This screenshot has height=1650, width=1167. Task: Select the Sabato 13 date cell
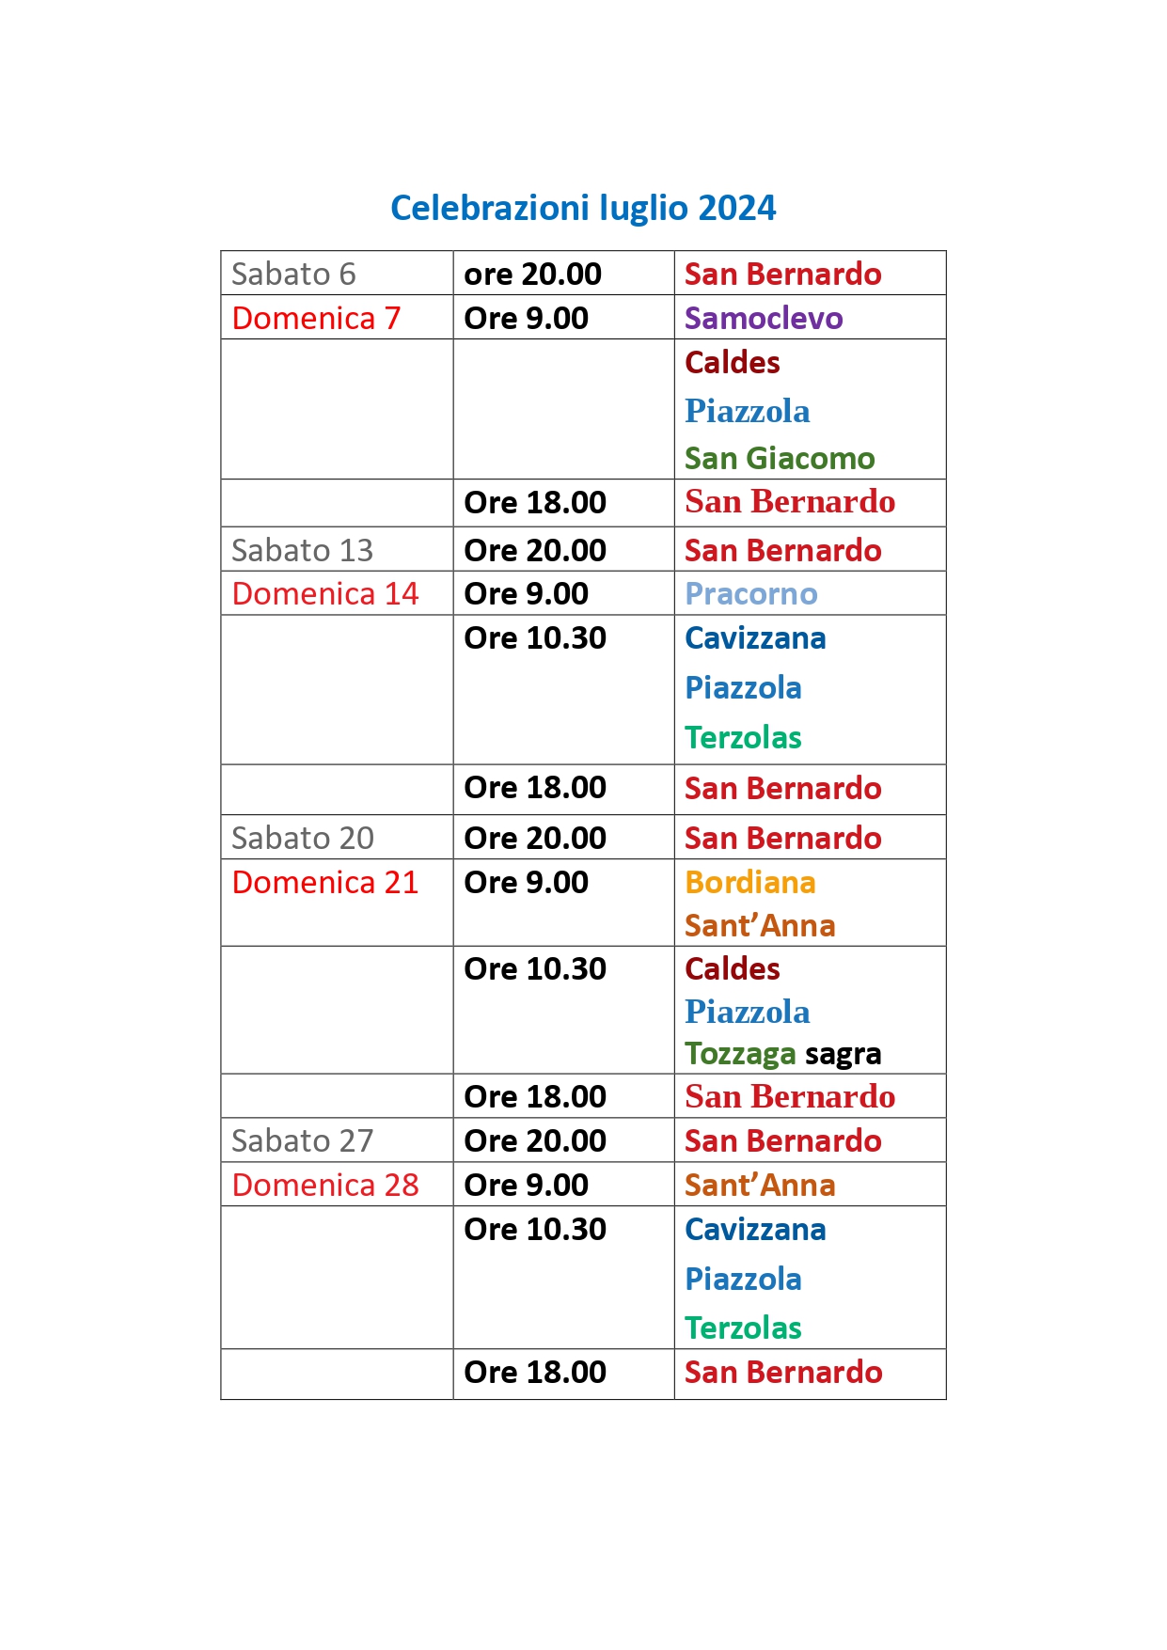302,550
